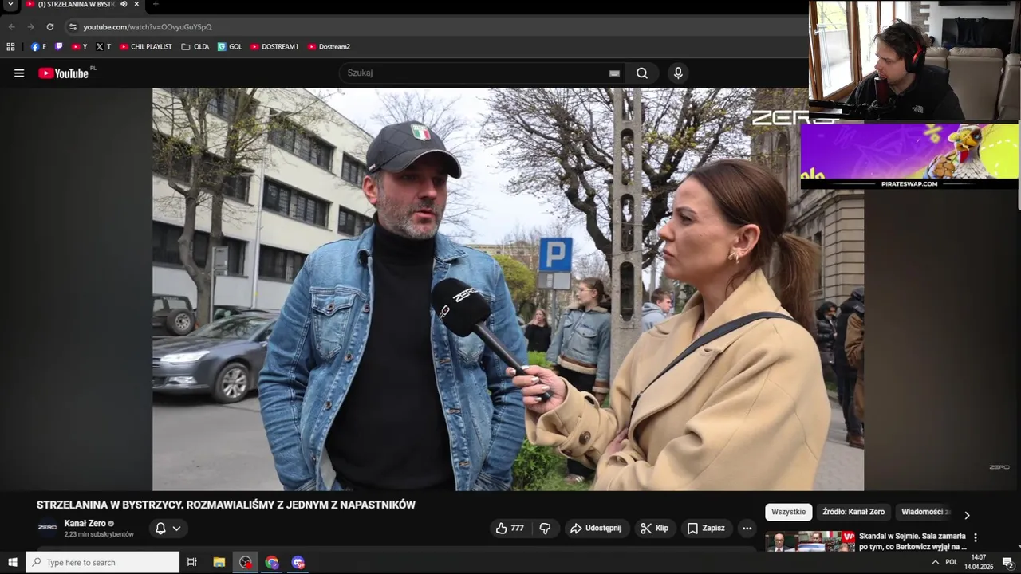This screenshot has width=1021, height=574.
Task: Open the X T bookmark
Action: point(103,47)
